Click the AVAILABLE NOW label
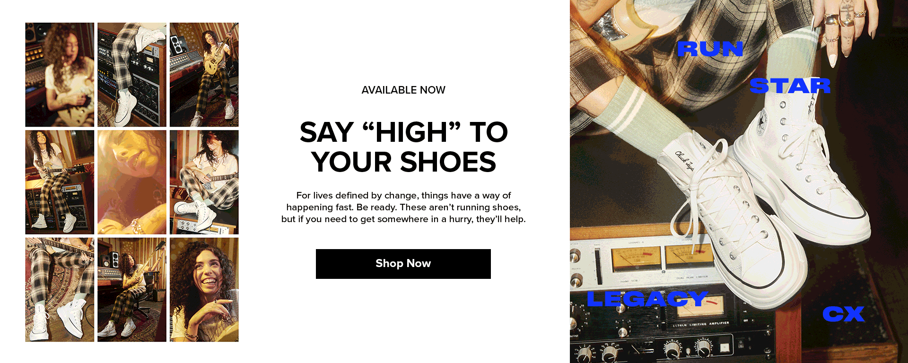This screenshot has height=363, width=908. click(x=403, y=90)
